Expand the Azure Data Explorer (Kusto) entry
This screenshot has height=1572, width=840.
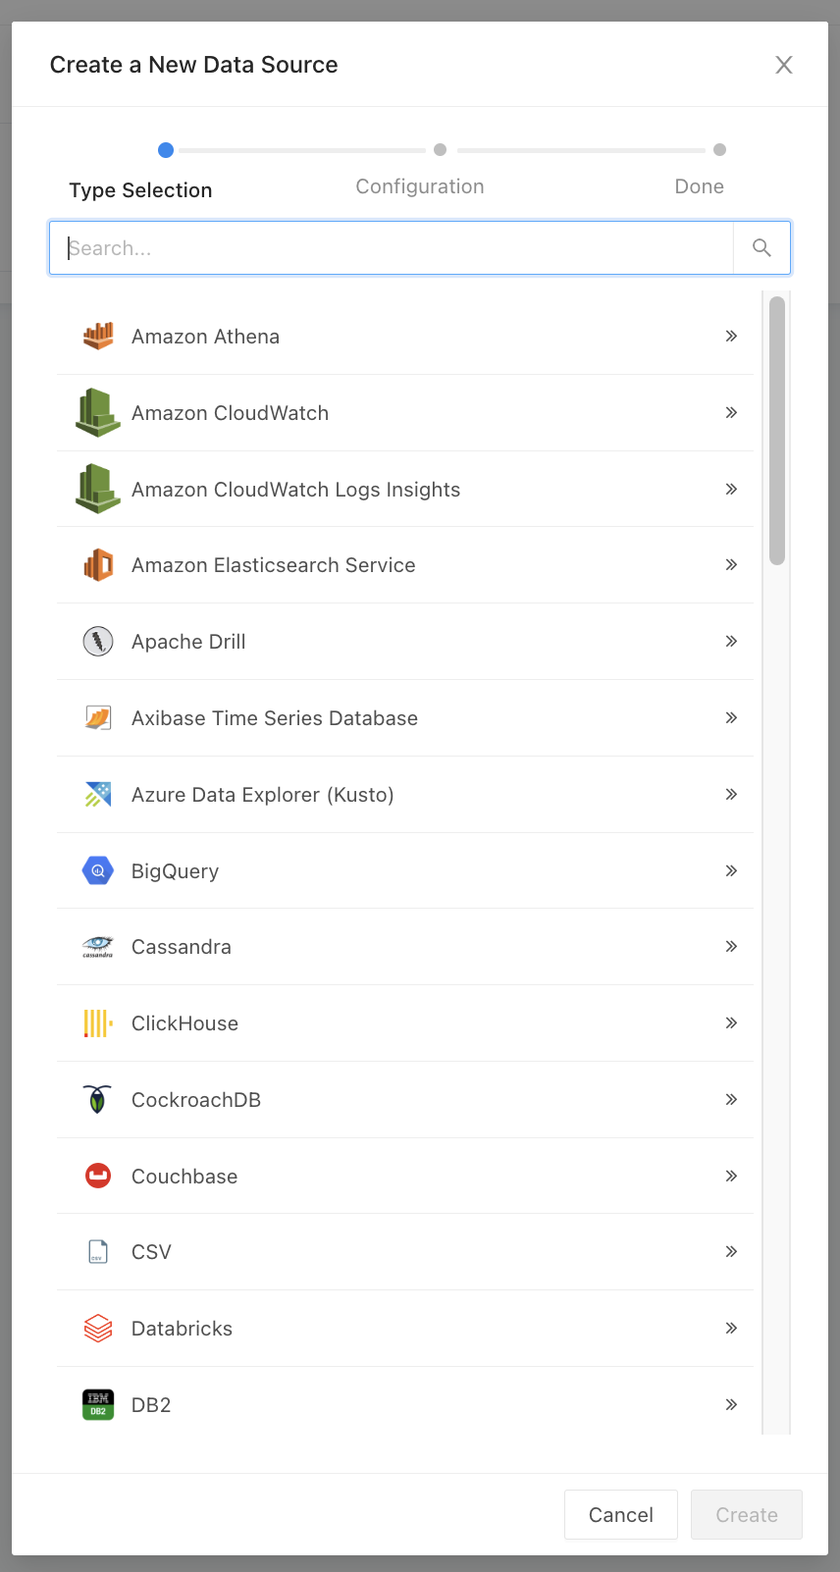(731, 794)
